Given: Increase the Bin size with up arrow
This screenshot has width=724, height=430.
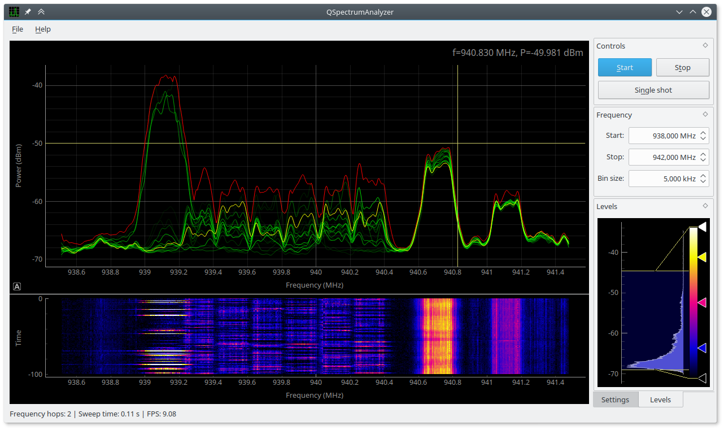Looking at the screenshot, I should (x=703, y=176).
